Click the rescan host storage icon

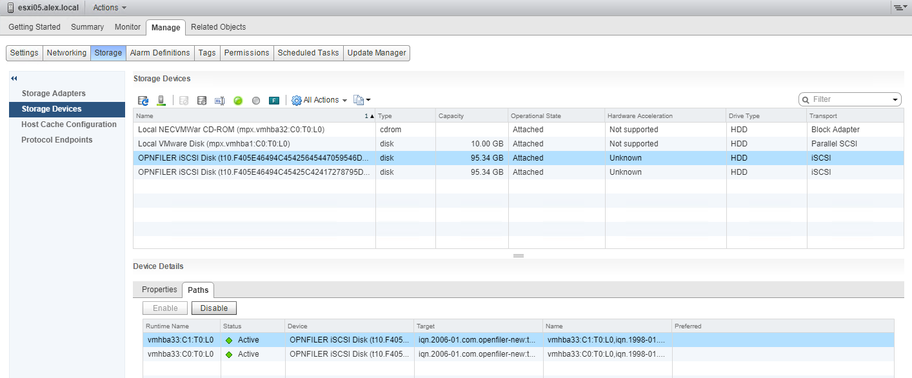161,101
